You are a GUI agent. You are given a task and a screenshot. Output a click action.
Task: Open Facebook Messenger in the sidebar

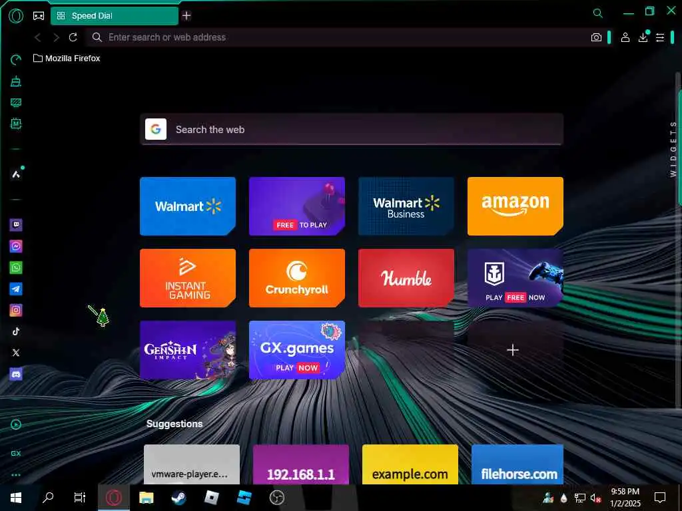pos(16,246)
